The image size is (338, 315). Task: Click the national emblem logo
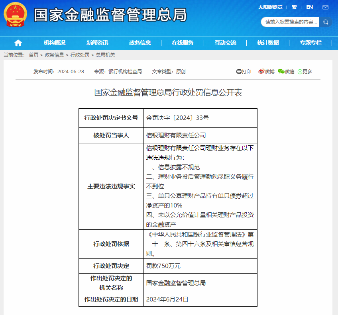coord(15,14)
